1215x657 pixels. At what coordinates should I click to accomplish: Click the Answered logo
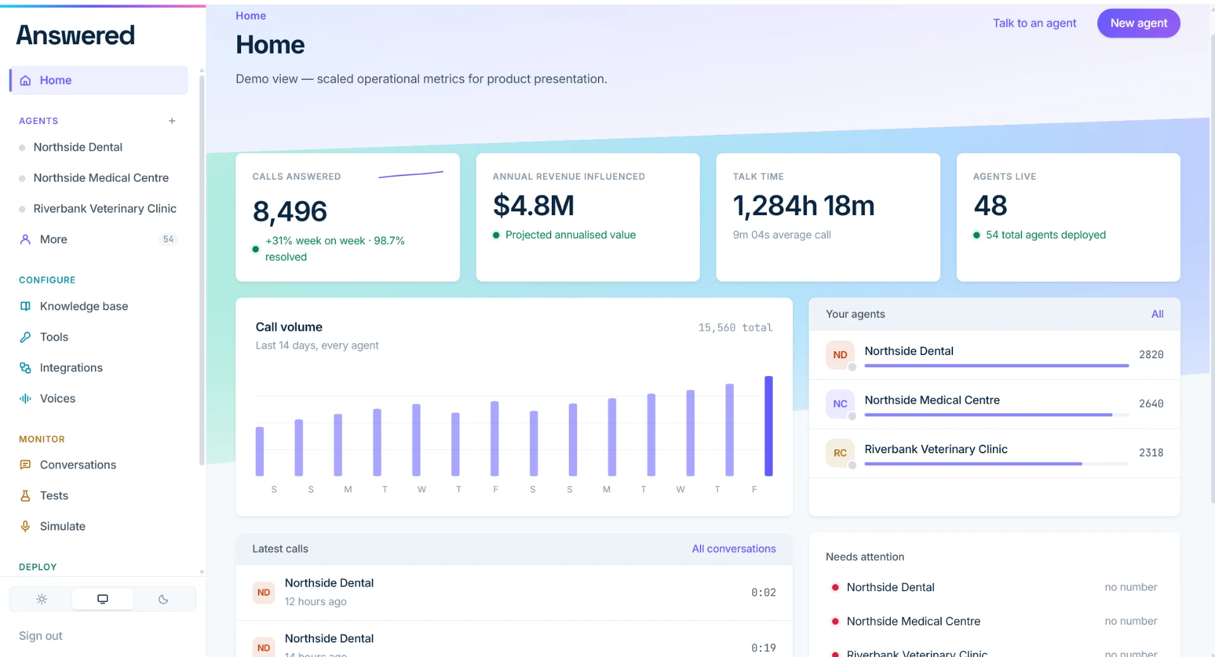tap(75, 35)
